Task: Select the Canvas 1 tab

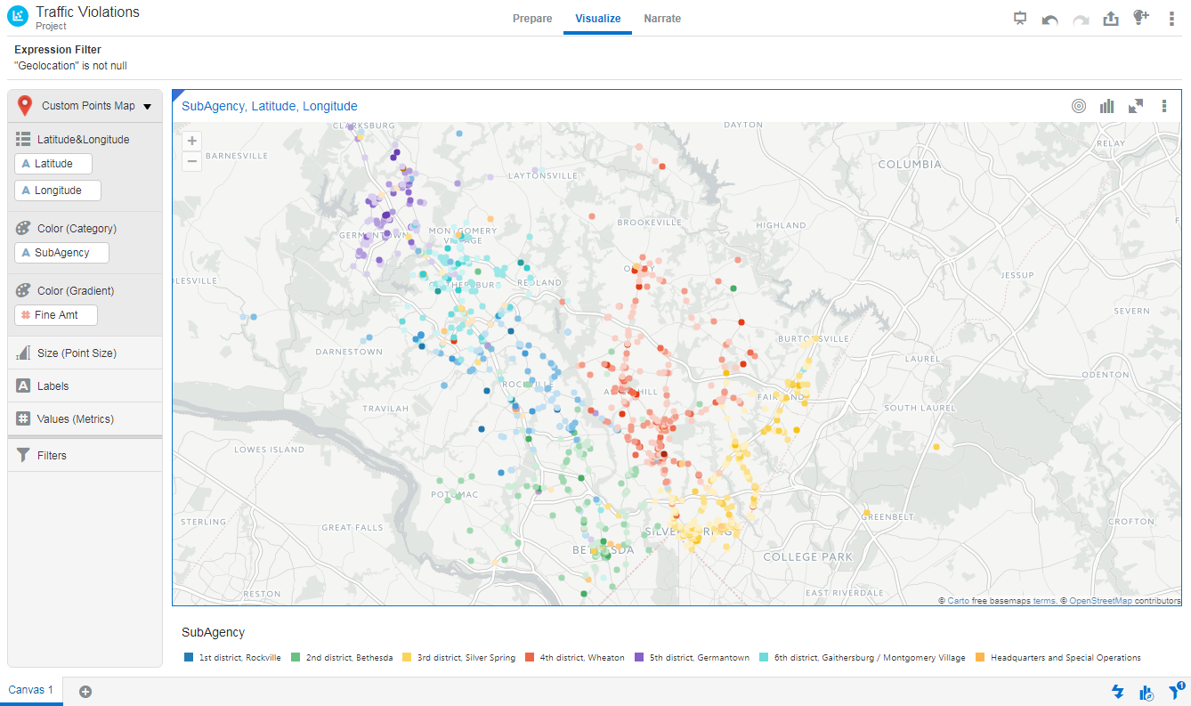Action: pyautogui.click(x=31, y=690)
